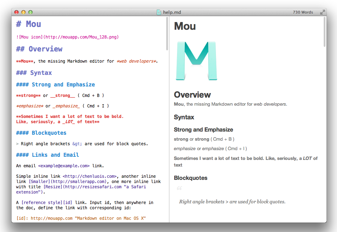Click '**Sometimes I want a lot' bold line
Image resolution: width=337 pixels, height=232 pixels.
click(70, 117)
